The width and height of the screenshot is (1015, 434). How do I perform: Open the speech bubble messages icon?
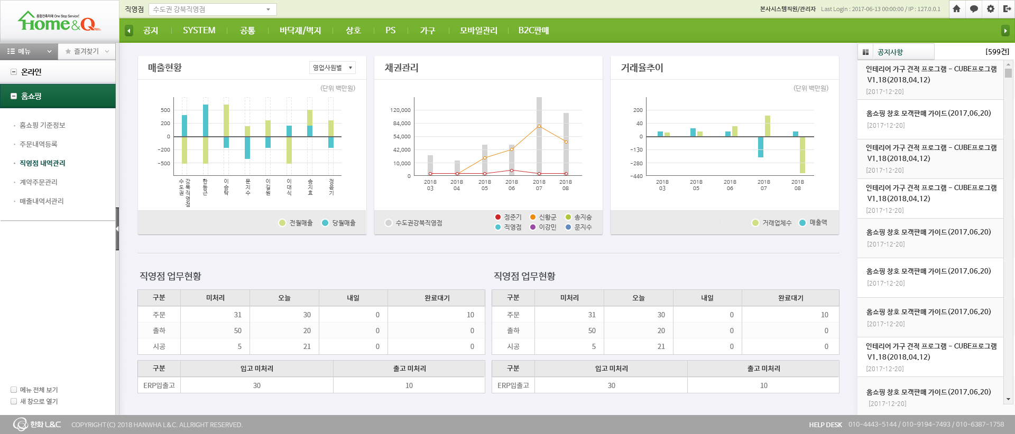(x=974, y=8)
